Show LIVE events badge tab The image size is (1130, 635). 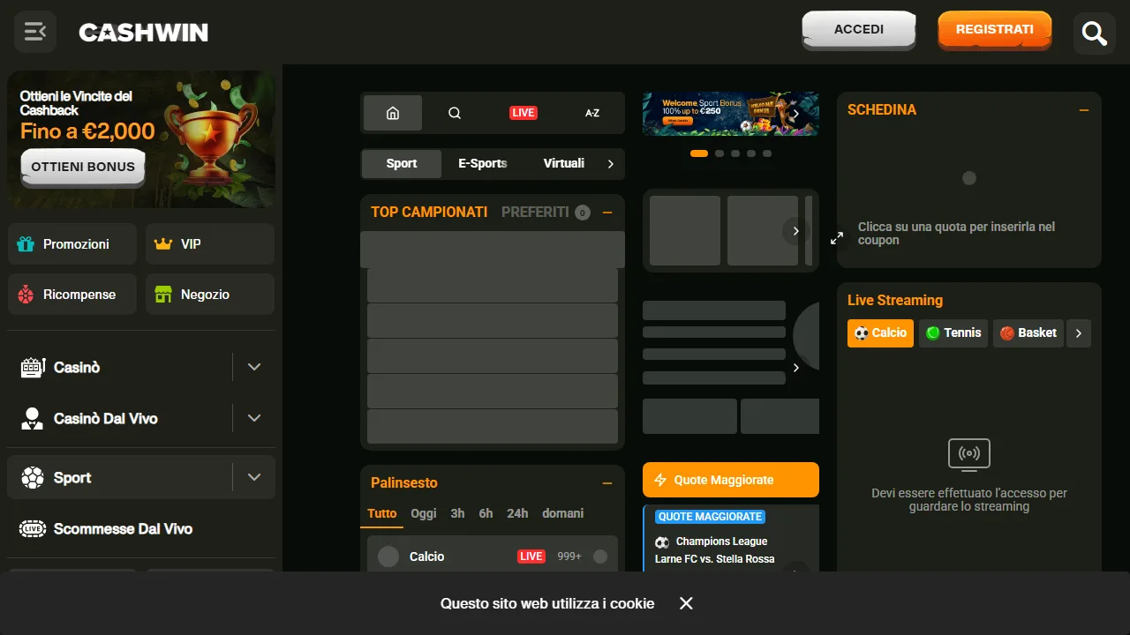point(524,113)
